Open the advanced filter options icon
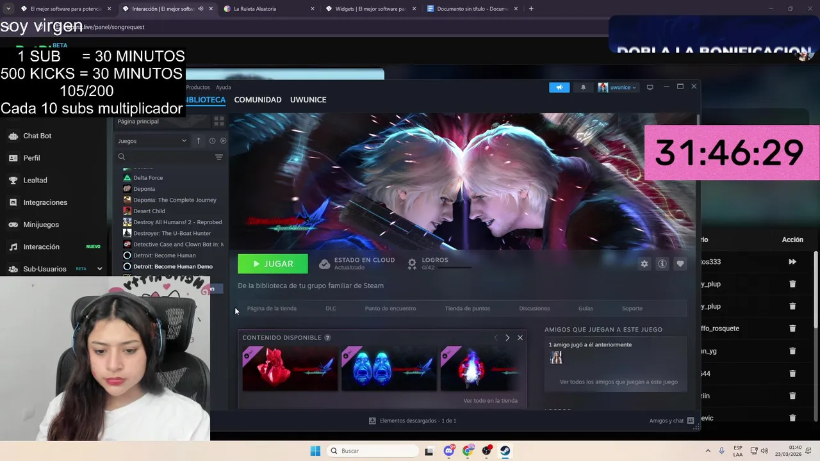Viewport: 820px width, 461px height. 219,157
